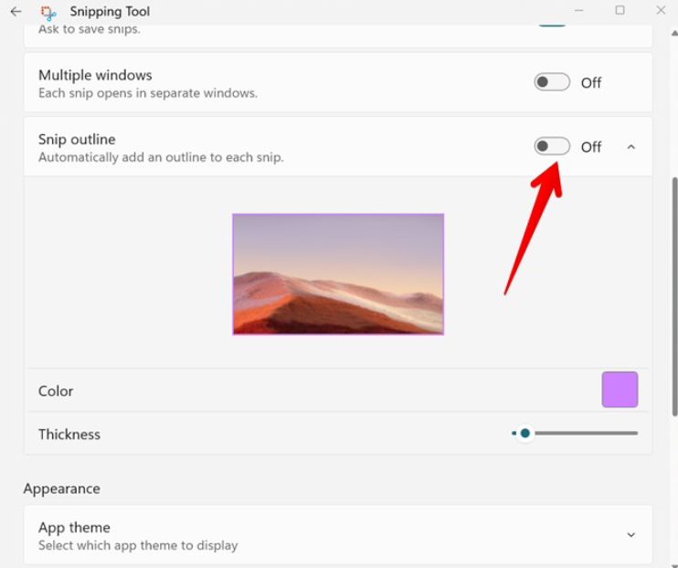This screenshot has height=568, width=678.
Task: Collapse the Snip outline section chevron
Action: (630, 147)
